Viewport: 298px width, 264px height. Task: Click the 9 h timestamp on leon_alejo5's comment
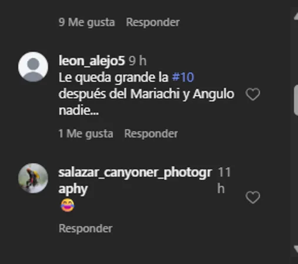[138, 61]
